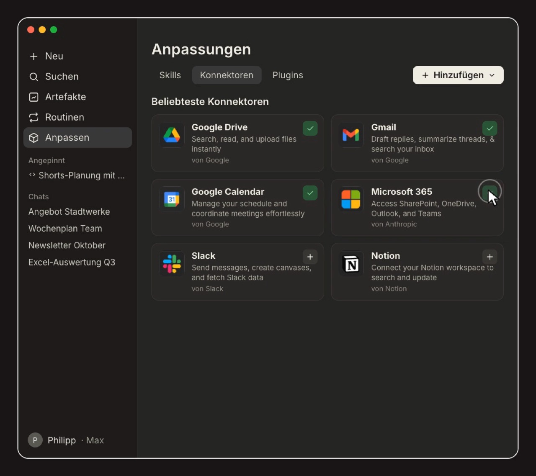This screenshot has width=536, height=476.
Task: Add the Notion connector with its plus button
Action: click(490, 257)
